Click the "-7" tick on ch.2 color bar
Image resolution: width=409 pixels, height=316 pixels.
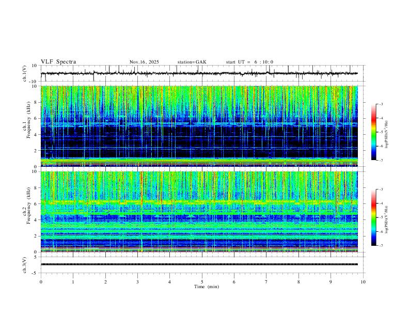coord(381,246)
